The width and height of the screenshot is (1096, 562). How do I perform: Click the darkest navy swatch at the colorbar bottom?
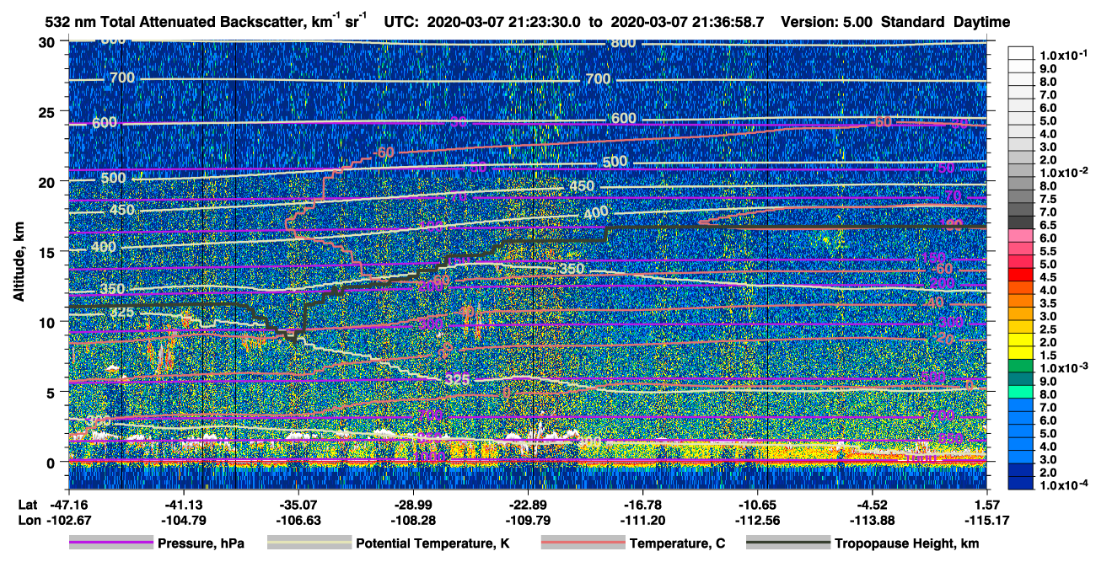click(x=1022, y=483)
